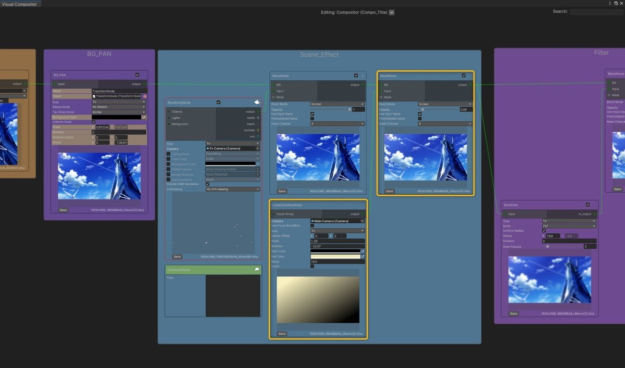Open LinearGradientNode Size dropdown

point(337,231)
